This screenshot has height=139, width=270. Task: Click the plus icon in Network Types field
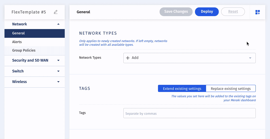(x=128, y=58)
